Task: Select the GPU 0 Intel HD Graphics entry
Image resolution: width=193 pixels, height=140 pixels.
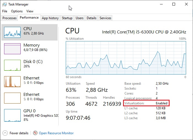Action: (30, 115)
